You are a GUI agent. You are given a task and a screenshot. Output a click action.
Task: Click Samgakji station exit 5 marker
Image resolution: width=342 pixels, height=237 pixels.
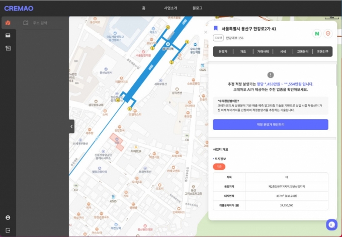click(x=152, y=48)
